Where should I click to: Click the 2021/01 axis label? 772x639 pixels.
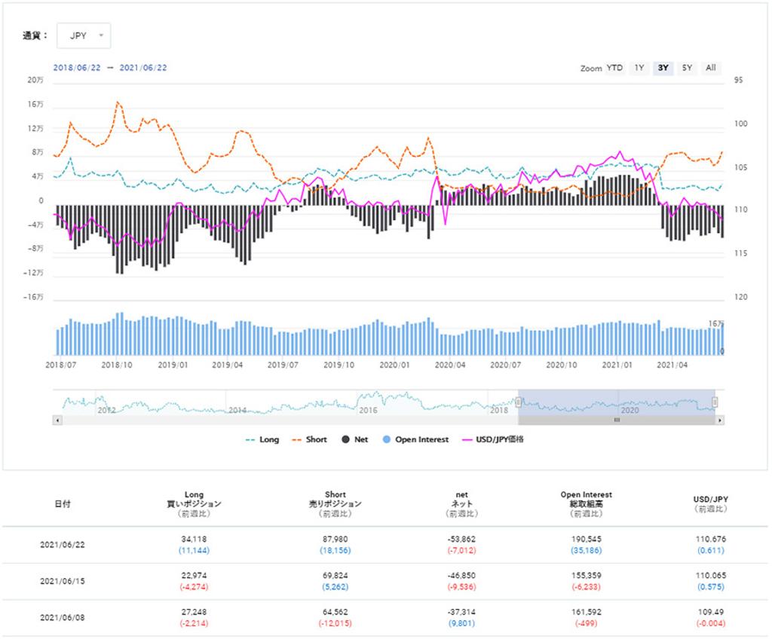[617, 365]
